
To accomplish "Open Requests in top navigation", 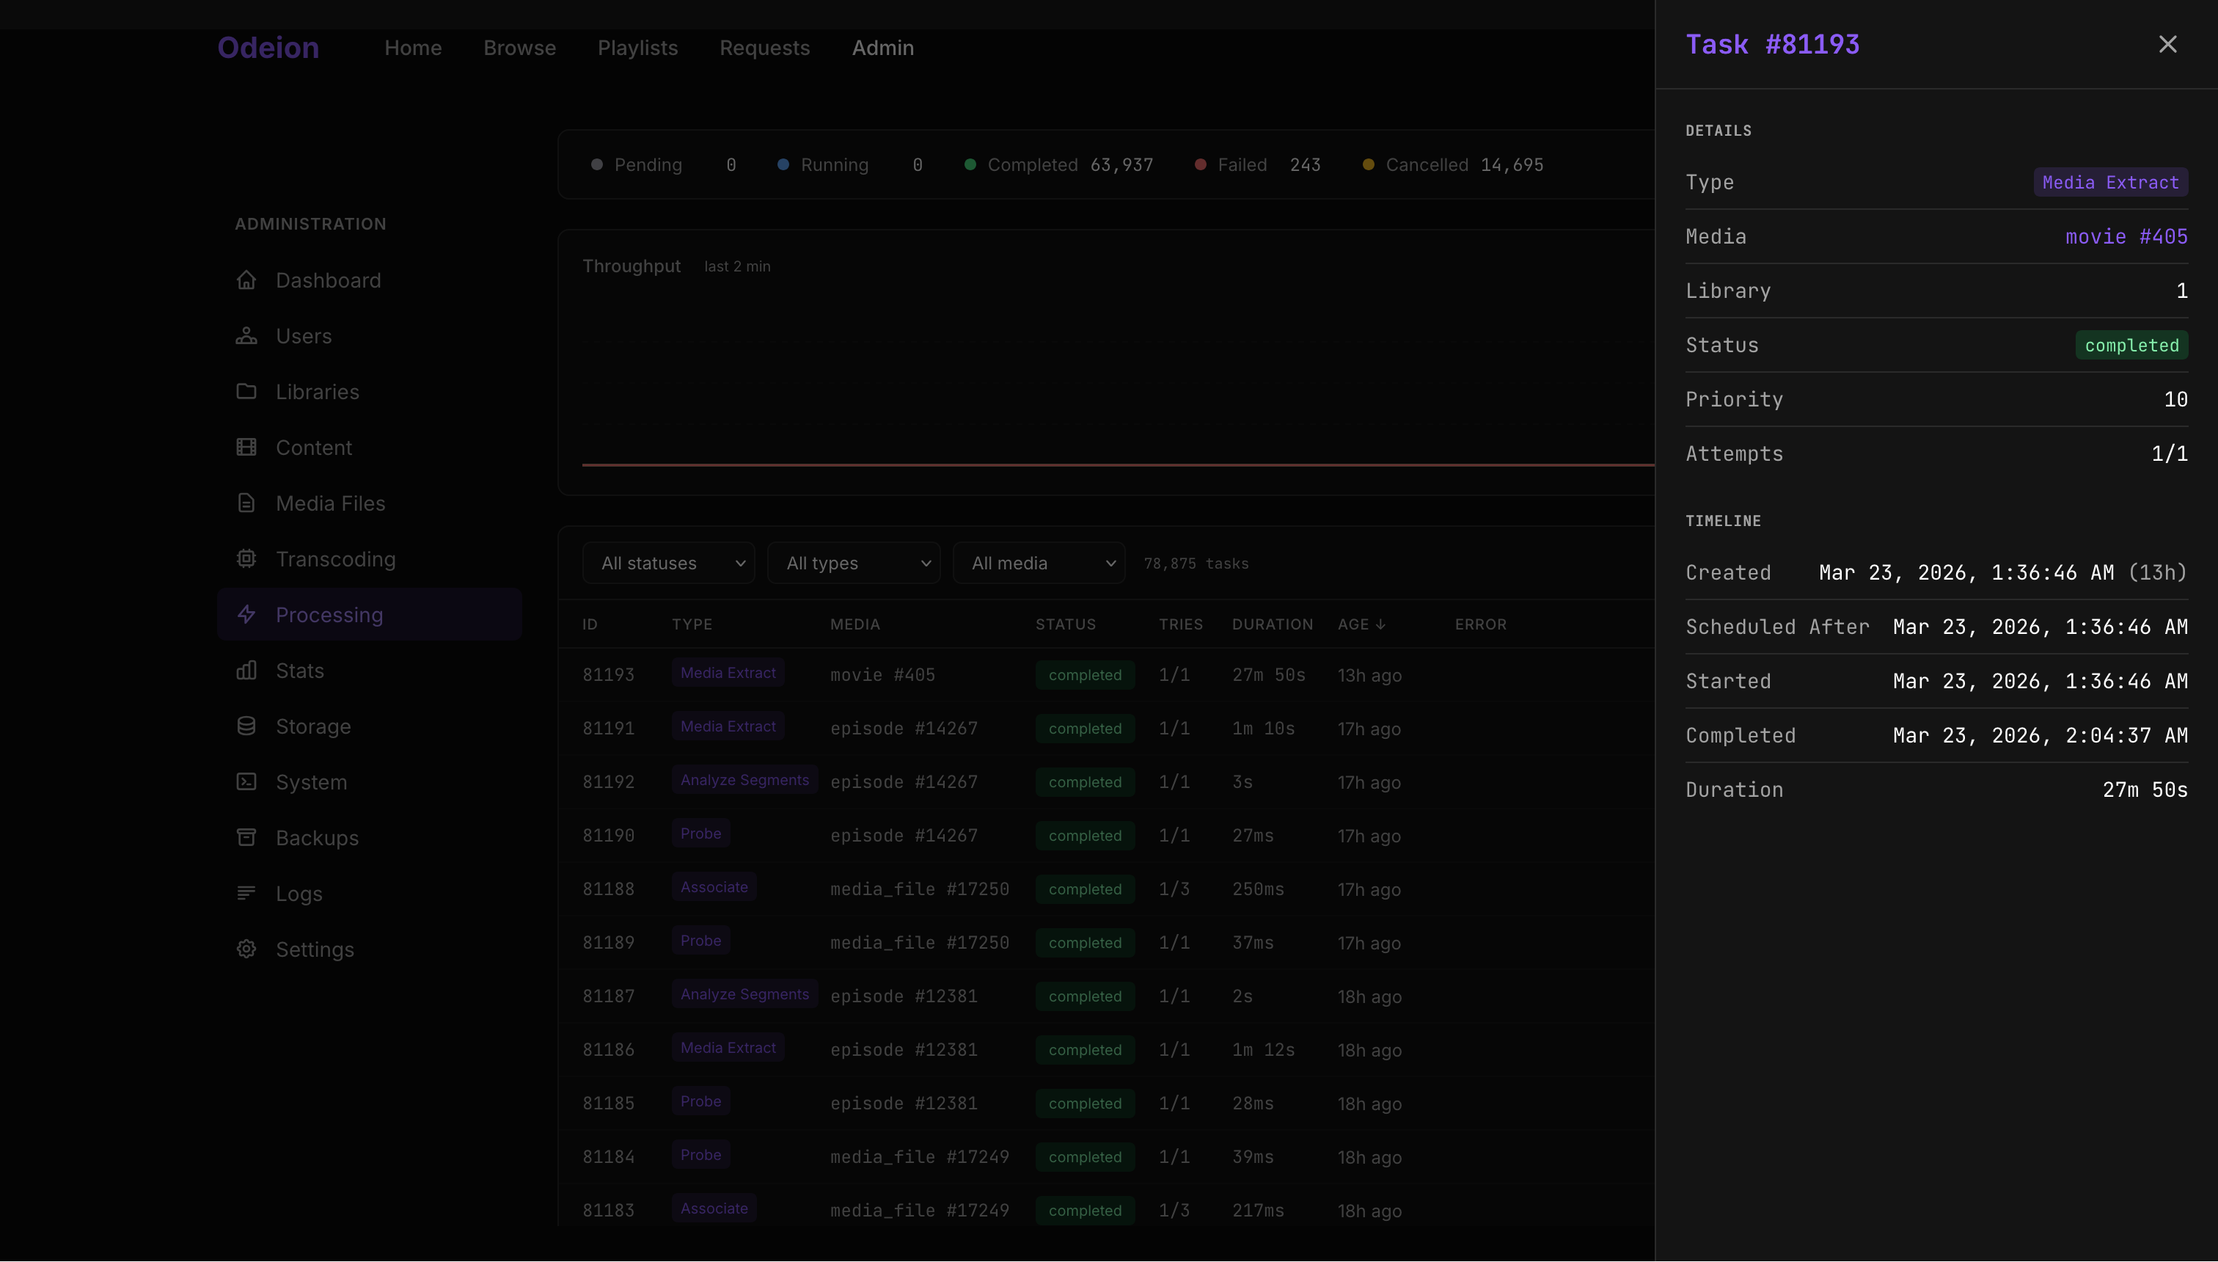I will (765, 48).
